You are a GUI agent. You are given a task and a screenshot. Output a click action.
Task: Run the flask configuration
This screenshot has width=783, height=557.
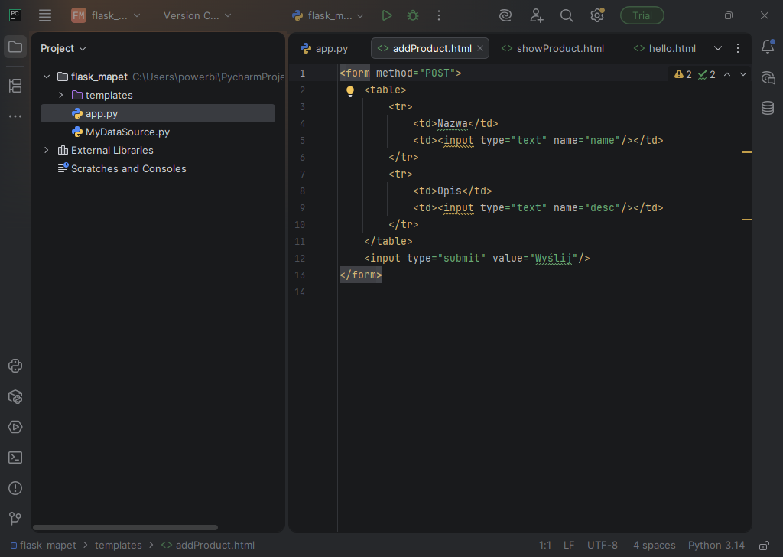click(x=386, y=15)
